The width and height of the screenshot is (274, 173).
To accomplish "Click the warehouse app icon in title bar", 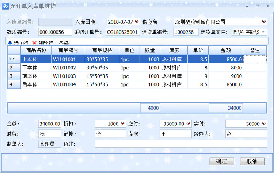I will point(5,6).
